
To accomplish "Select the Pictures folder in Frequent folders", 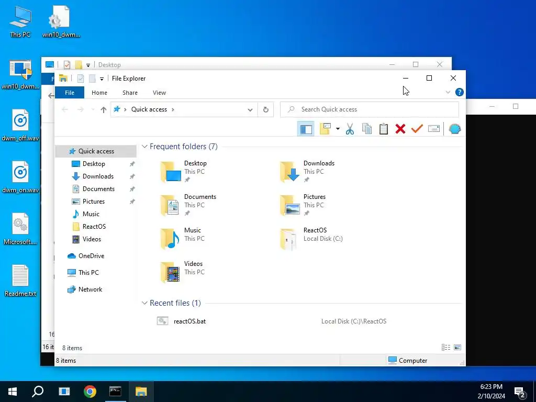I will (x=304, y=205).
